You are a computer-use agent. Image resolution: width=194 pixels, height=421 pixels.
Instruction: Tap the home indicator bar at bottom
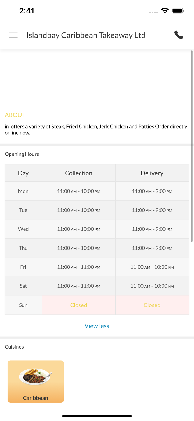point(97,416)
